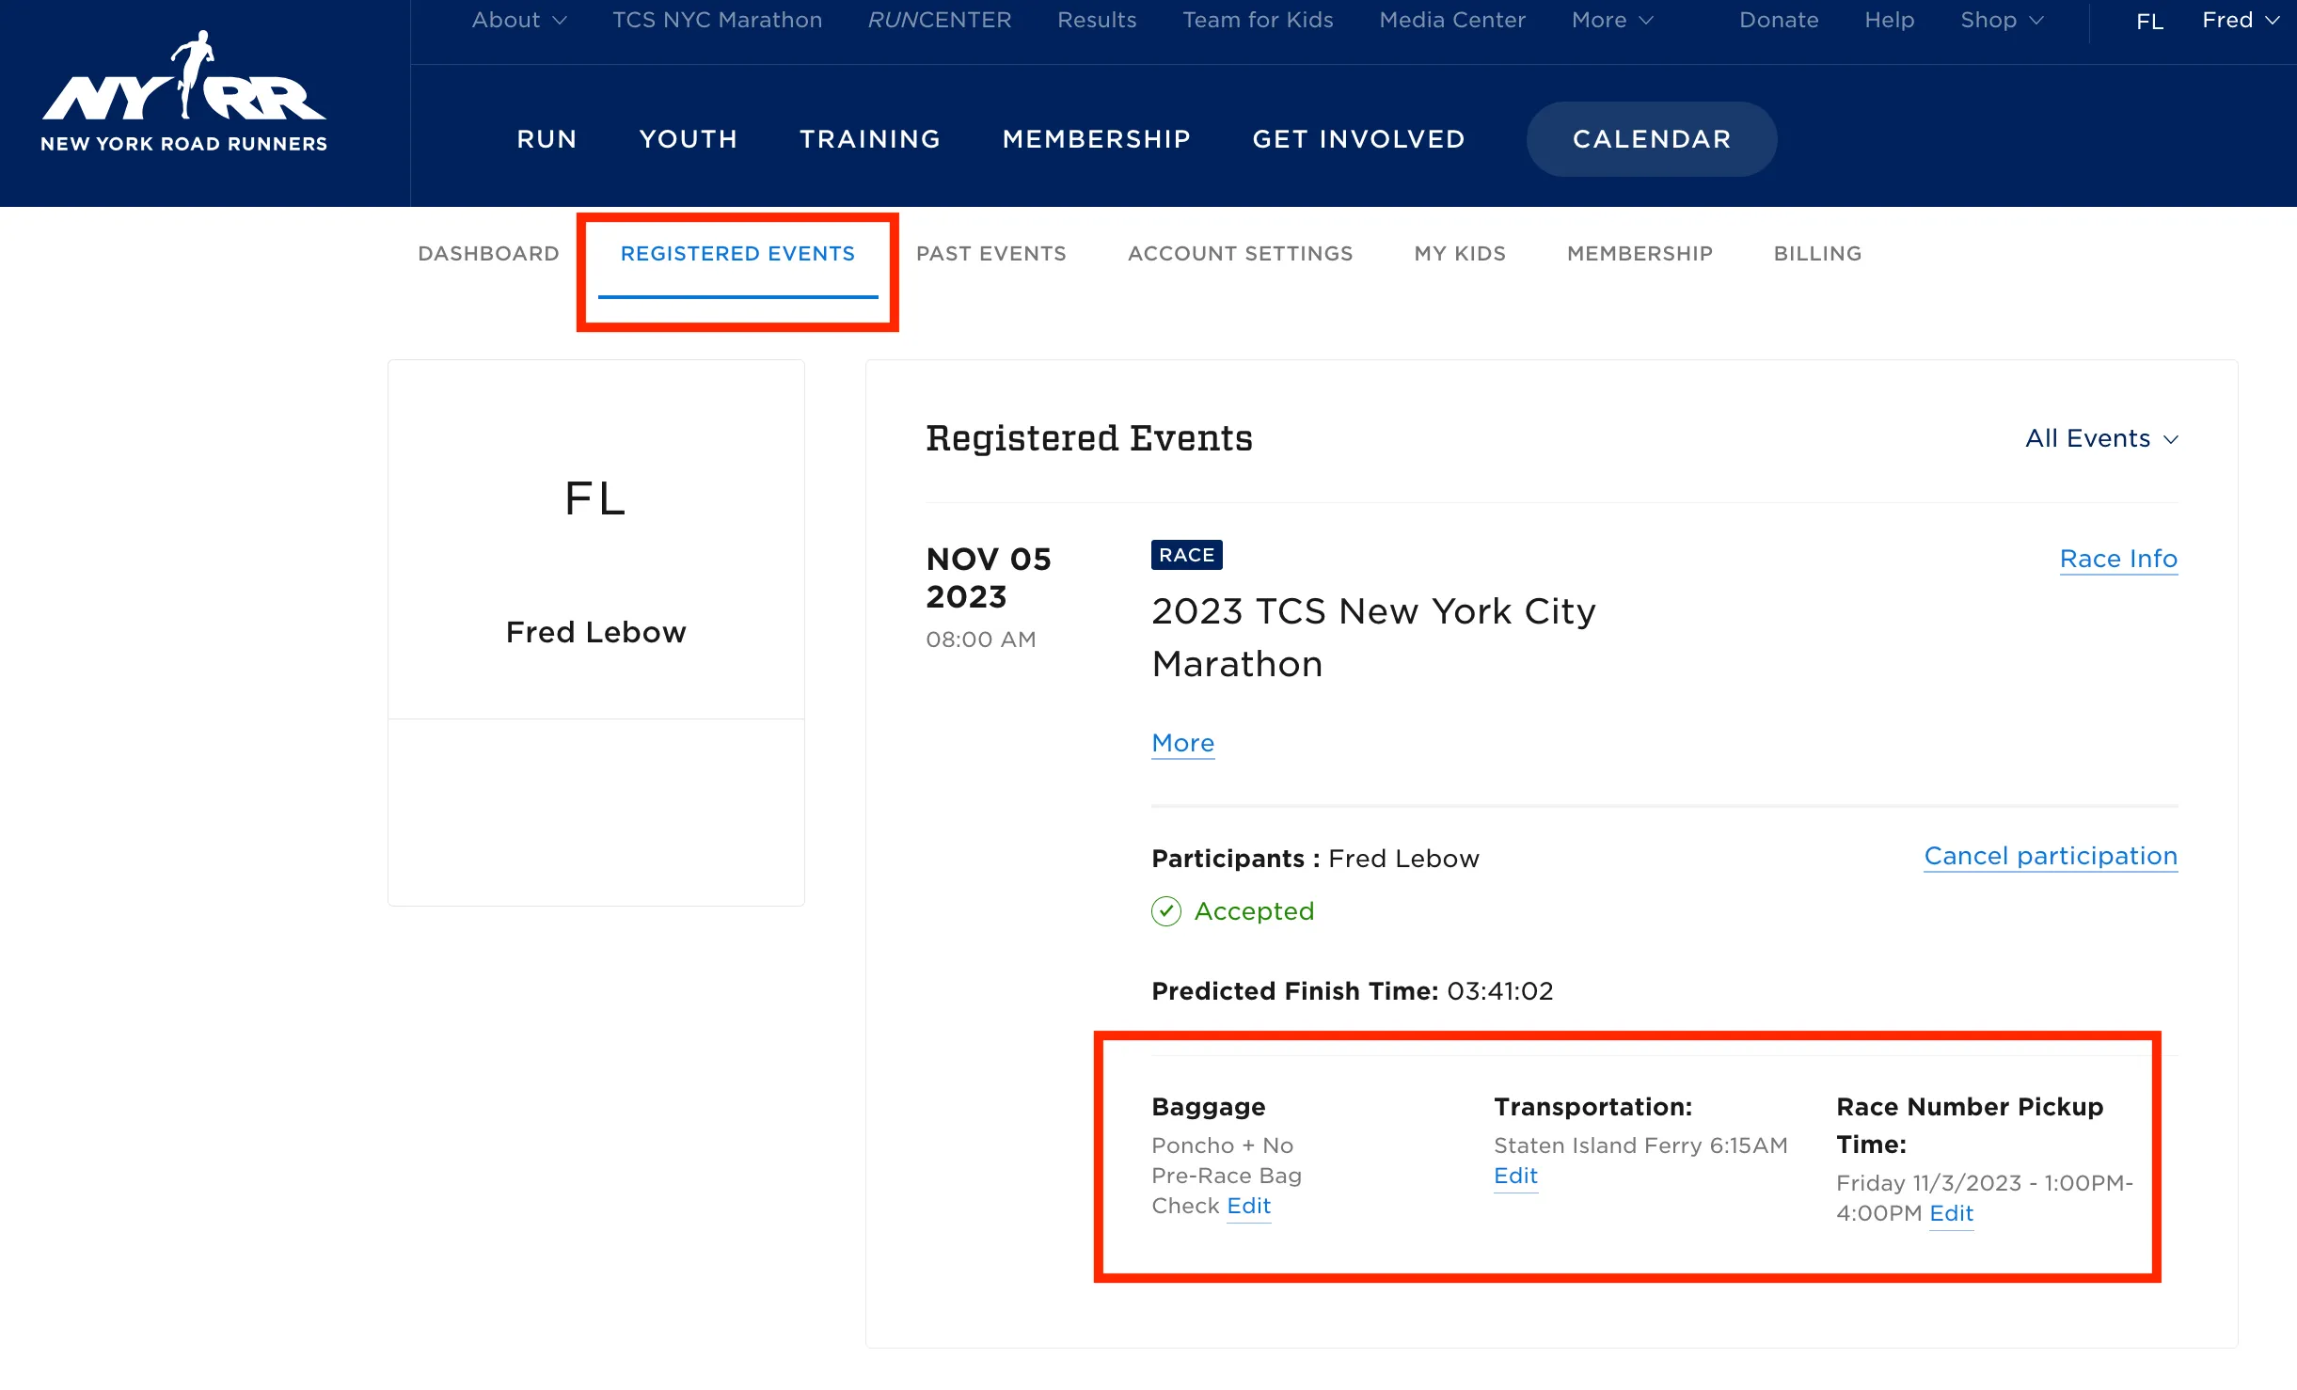The height and width of the screenshot is (1390, 2297).
Task: Open the My Kids tab
Action: [1460, 254]
